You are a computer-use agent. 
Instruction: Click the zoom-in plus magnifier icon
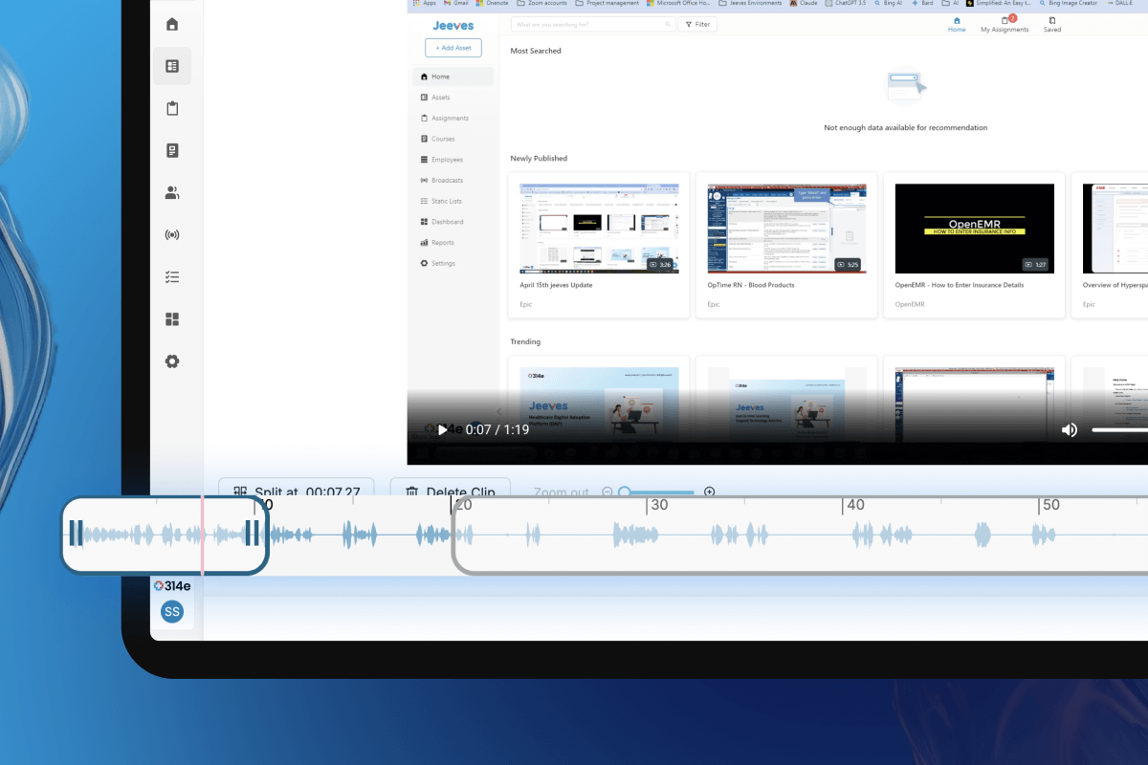(709, 492)
